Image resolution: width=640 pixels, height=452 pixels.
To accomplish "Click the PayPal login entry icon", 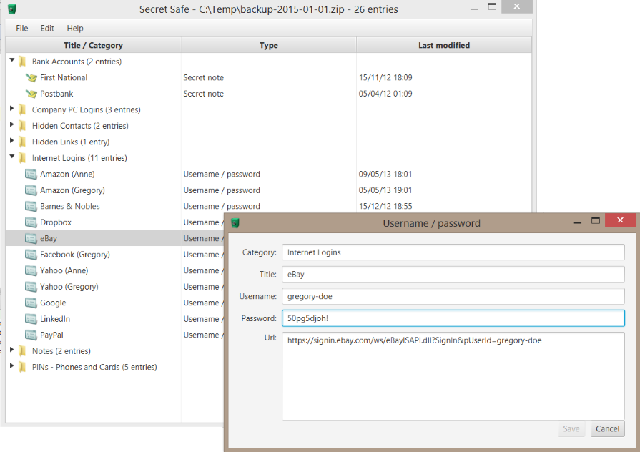I will [x=31, y=335].
